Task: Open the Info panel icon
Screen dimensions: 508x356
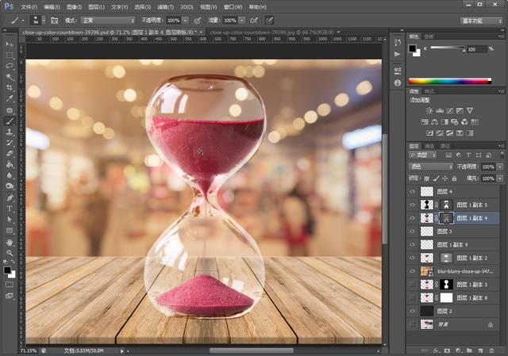Action: click(398, 82)
